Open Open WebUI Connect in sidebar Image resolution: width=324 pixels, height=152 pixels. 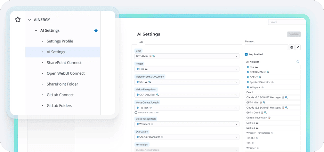coord(66,73)
